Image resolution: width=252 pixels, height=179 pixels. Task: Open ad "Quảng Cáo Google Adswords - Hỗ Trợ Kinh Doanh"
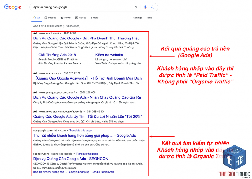[88, 78]
